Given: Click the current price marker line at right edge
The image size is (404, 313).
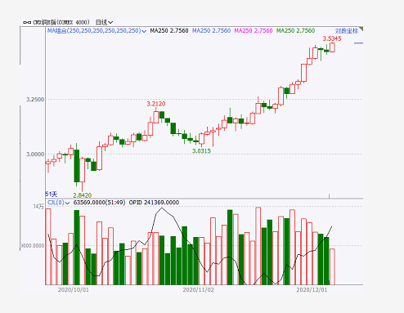Looking at the screenshot, I should click(x=358, y=43).
